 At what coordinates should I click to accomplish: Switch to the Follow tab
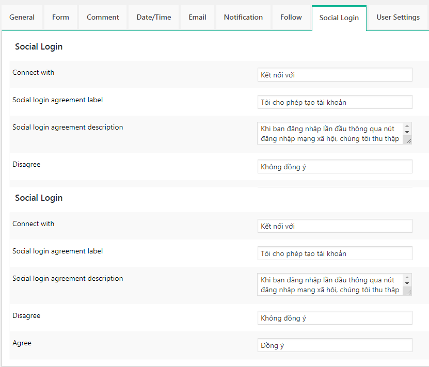[291, 17]
